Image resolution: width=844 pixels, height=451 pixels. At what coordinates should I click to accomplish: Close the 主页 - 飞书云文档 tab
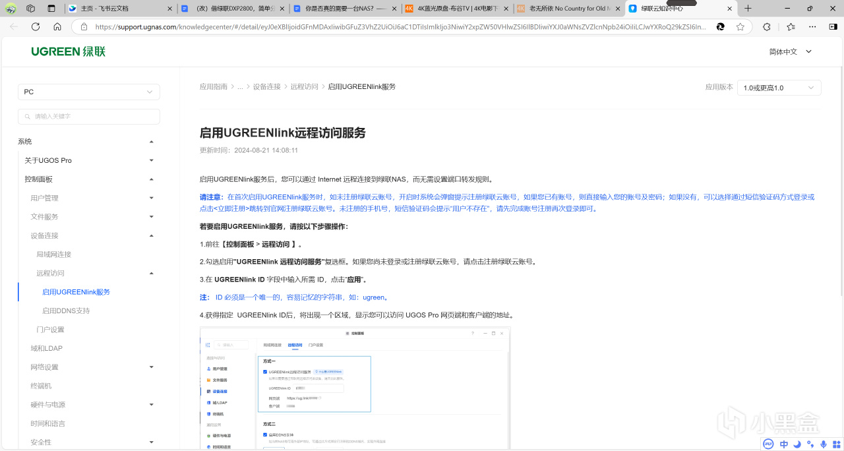169,9
